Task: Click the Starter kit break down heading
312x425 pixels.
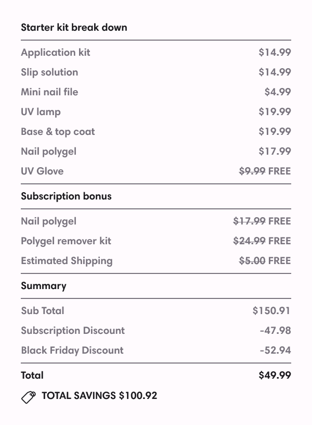Action: coord(74,28)
